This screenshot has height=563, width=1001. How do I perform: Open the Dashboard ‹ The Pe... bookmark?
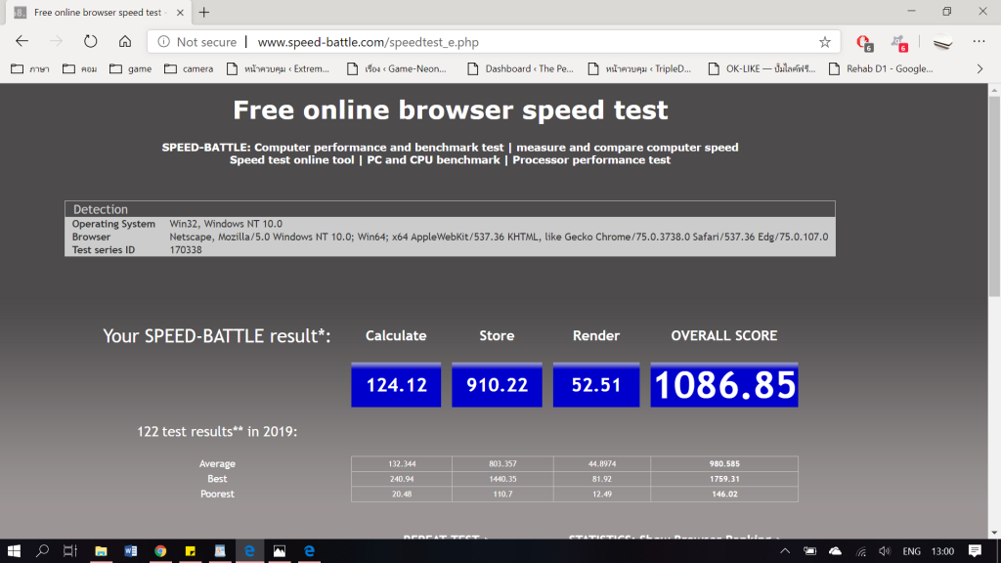[x=520, y=69]
